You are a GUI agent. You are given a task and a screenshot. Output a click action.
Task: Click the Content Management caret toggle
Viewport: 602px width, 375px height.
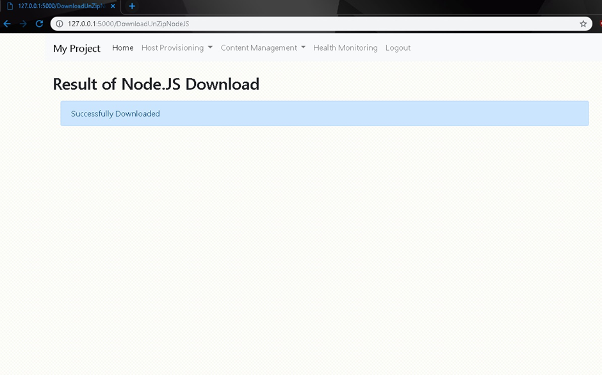point(302,47)
